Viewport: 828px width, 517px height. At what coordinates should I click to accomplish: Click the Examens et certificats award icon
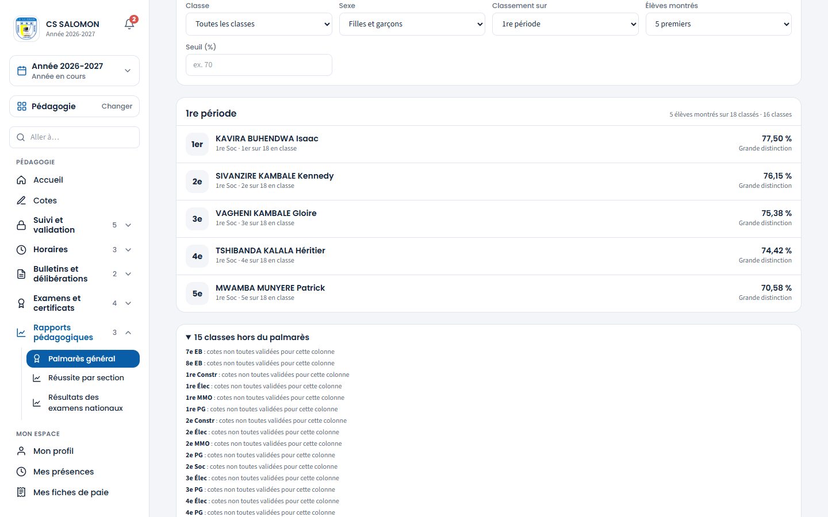[x=21, y=303]
